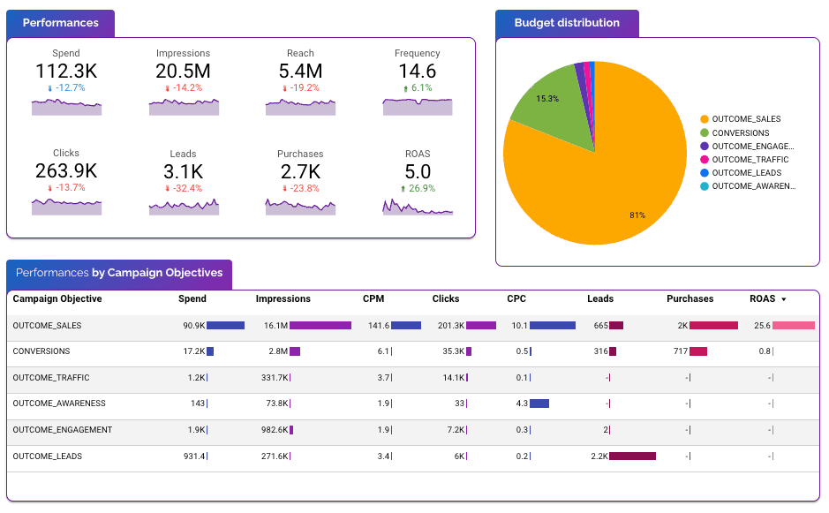The height and width of the screenshot is (513, 829).
Task: Click the 25.6 ROAS cell
Action: pos(762,326)
